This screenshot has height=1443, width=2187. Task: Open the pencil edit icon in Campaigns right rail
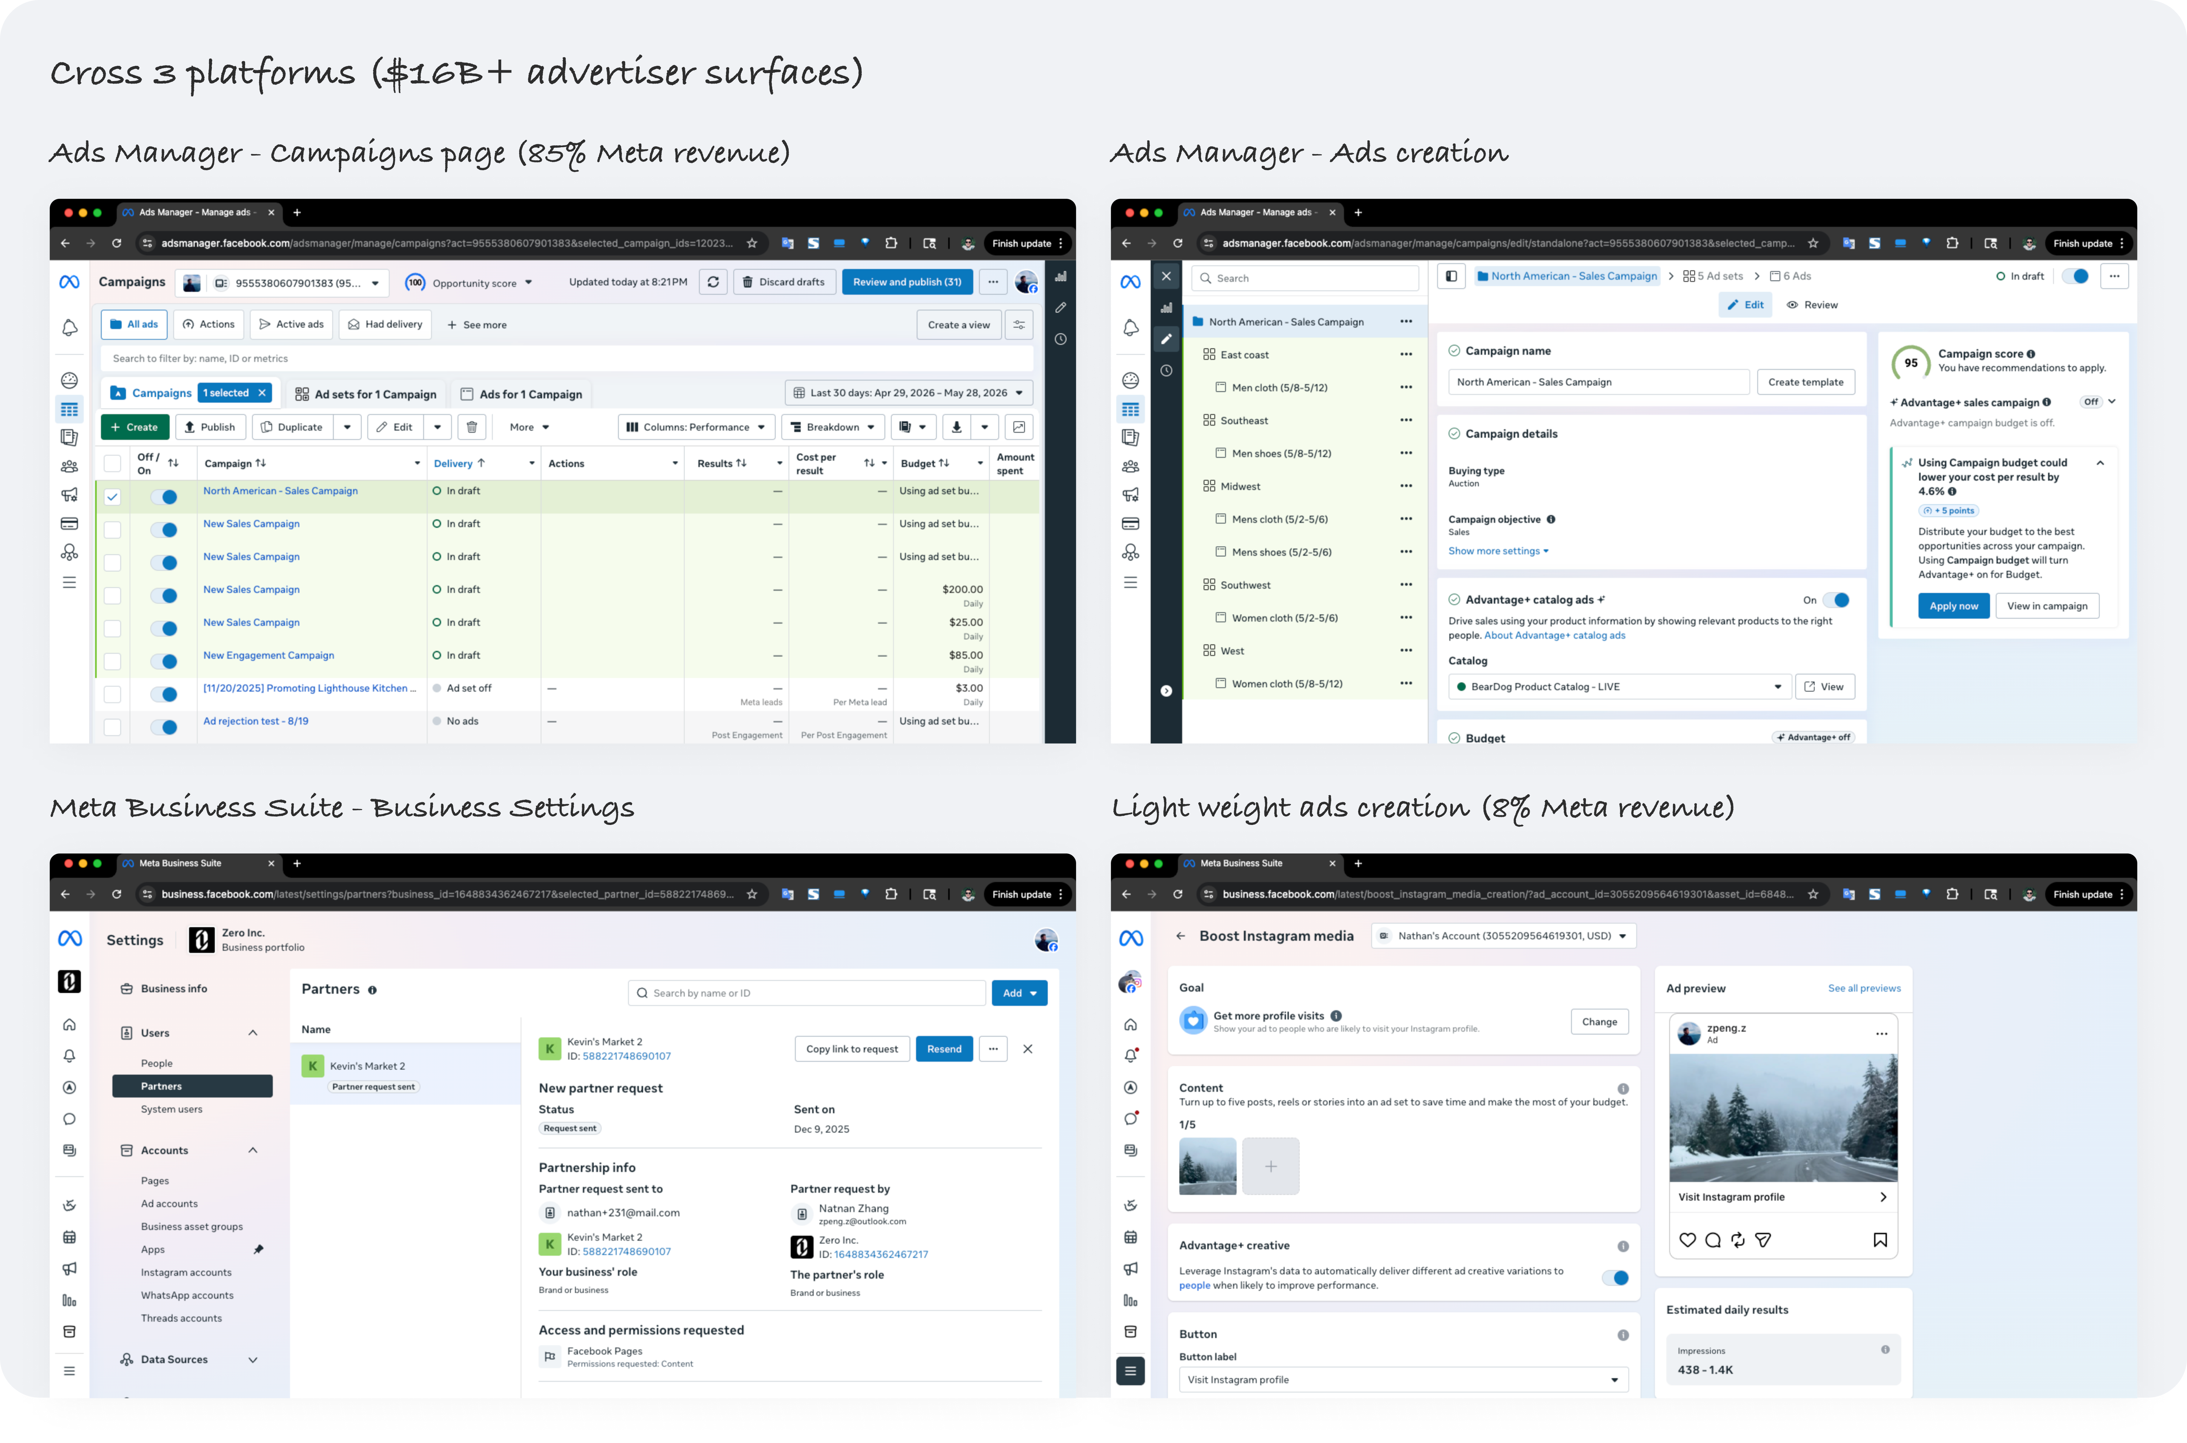(x=1060, y=307)
